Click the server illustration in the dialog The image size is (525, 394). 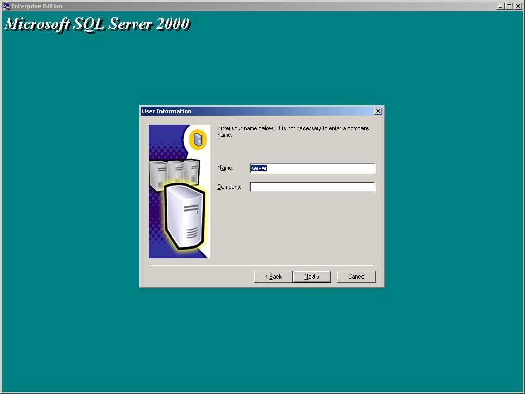click(x=179, y=191)
